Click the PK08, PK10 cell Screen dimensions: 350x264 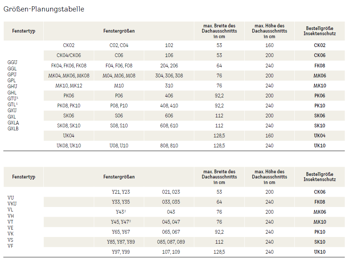(69, 106)
